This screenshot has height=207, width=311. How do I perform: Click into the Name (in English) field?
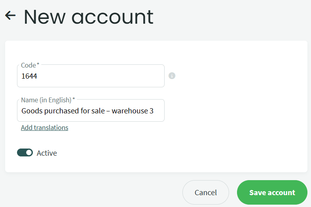click(x=91, y=111)
